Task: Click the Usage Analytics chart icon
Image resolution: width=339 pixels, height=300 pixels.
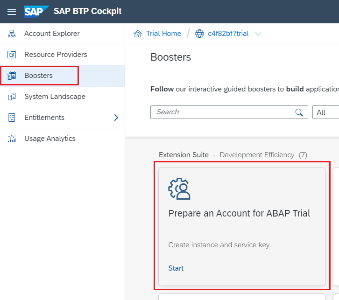Action: pos(12,139)
